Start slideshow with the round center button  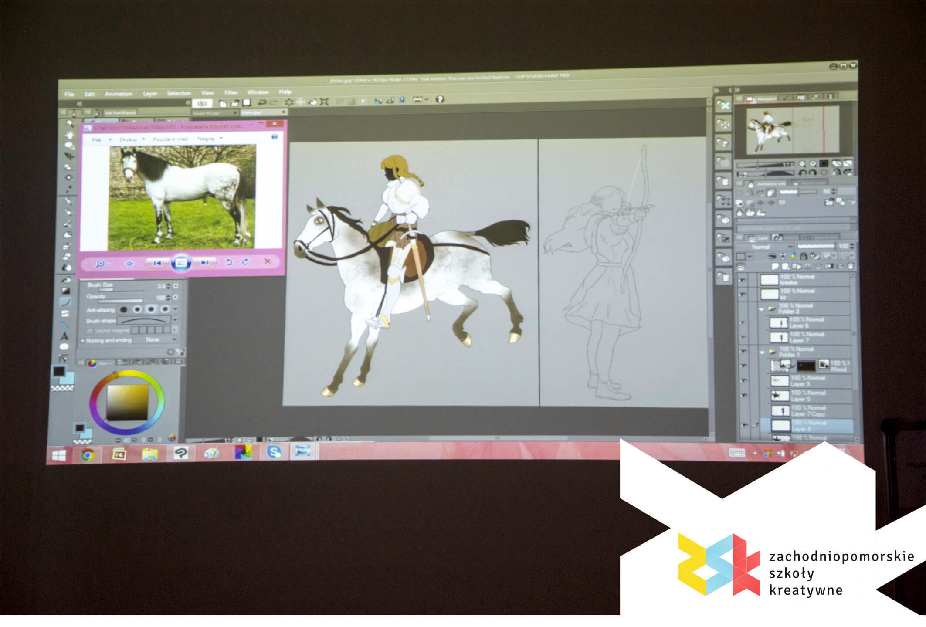tap(181, 263)
